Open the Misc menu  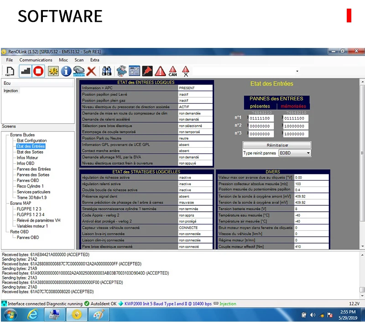(x=63, y=60)
